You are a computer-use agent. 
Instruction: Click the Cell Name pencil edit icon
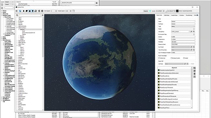pos(185,64)
